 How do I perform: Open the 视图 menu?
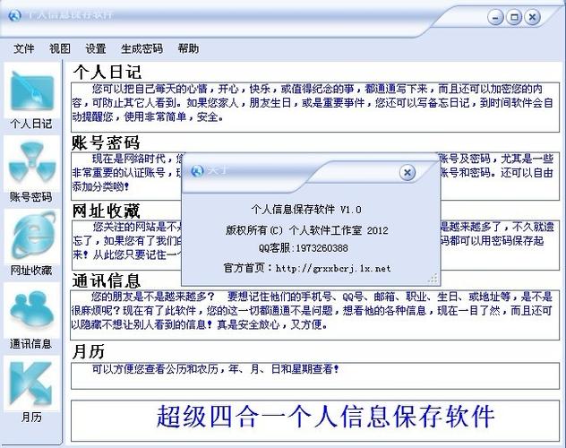60,48
